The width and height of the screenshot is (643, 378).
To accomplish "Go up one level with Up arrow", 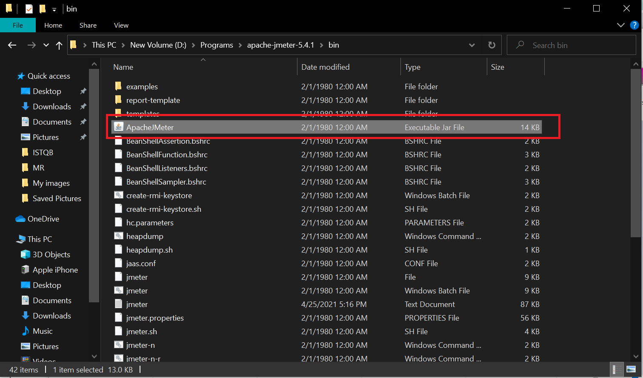I will pyautogui.click(x=59, y=45).
